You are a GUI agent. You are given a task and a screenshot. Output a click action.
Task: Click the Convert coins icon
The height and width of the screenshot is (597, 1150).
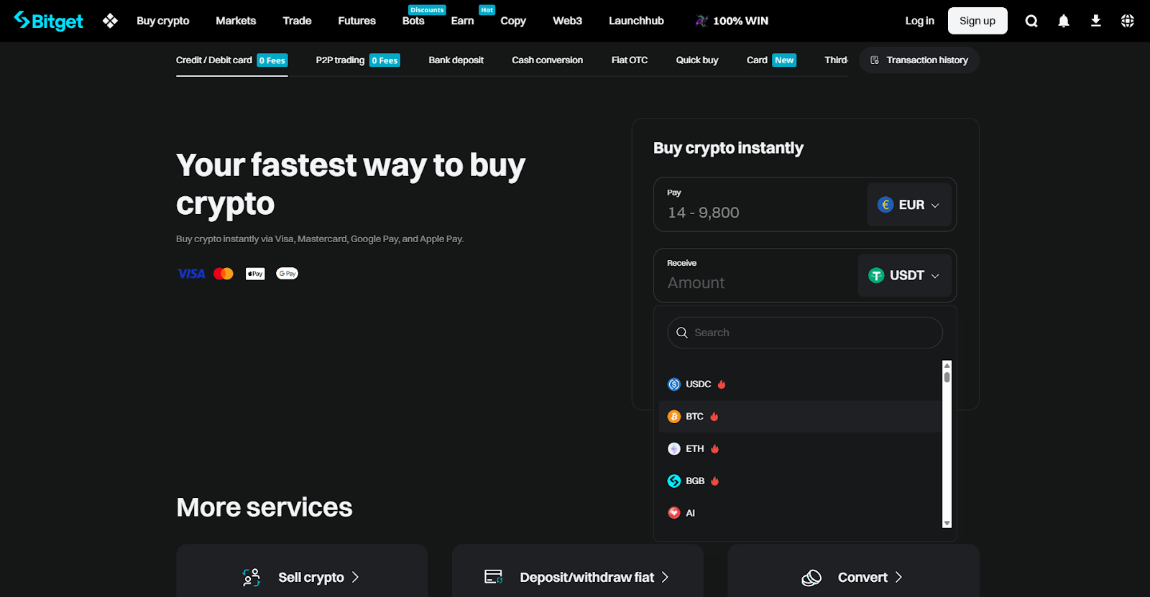[x=811, y=578]
